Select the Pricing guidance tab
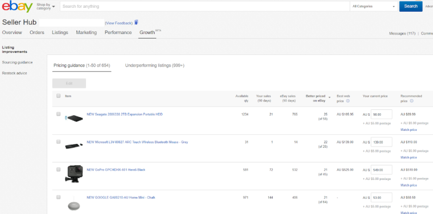This screenshot has width=433, height=214. pos(82,66)
